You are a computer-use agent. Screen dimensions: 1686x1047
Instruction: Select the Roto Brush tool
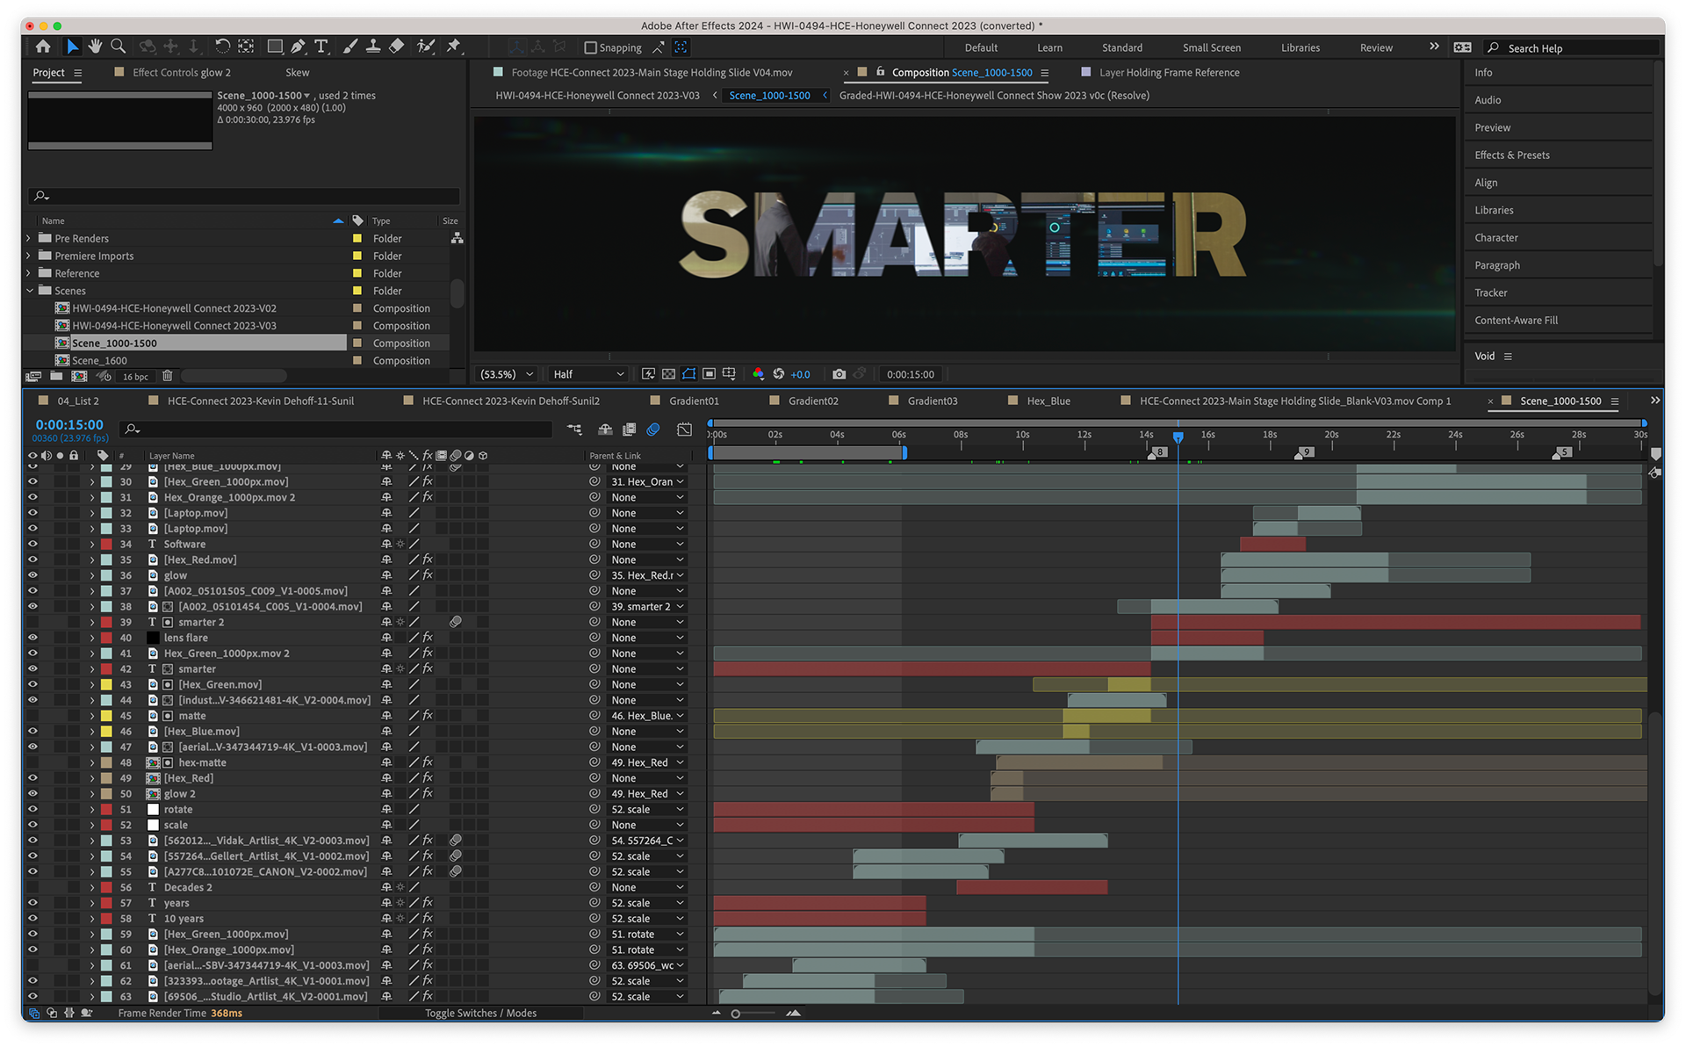click(426, 47)
